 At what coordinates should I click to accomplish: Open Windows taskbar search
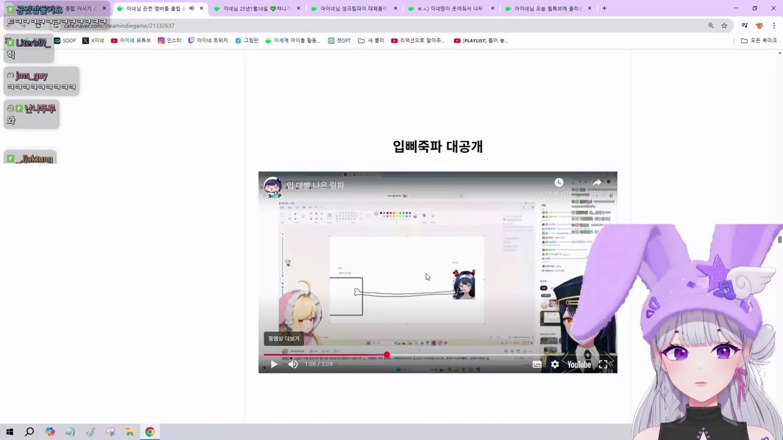tap(29, 432)
